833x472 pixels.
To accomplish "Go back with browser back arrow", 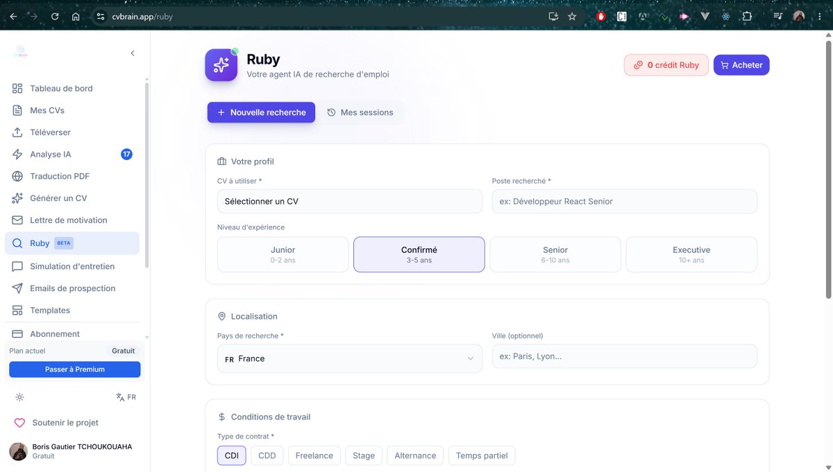I will click(x=12, y=17).
